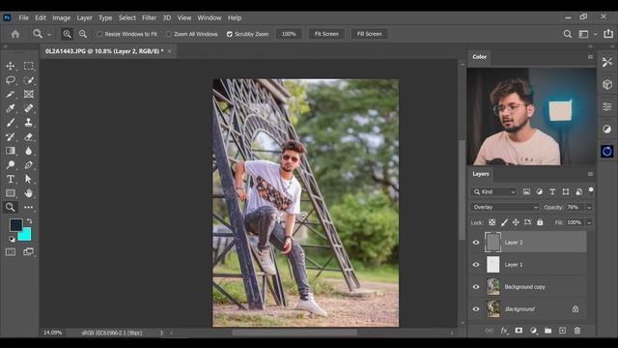Screen dimensions: 618x348
Task: Select the Hand tool
Action: coord(28,193)
